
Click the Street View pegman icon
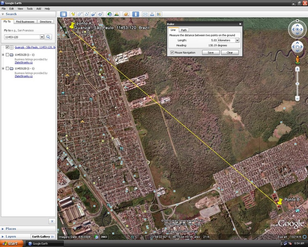(297, 60)
